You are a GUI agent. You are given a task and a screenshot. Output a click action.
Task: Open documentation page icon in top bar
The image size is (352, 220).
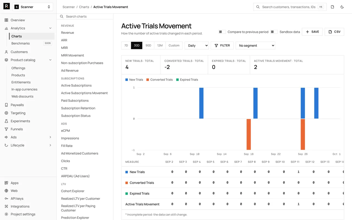pos(332,7)
